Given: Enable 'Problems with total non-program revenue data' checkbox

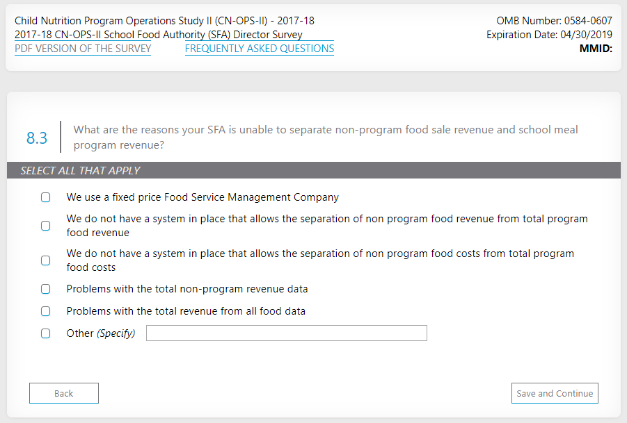Looking at the screenshot, I should 46,289.
